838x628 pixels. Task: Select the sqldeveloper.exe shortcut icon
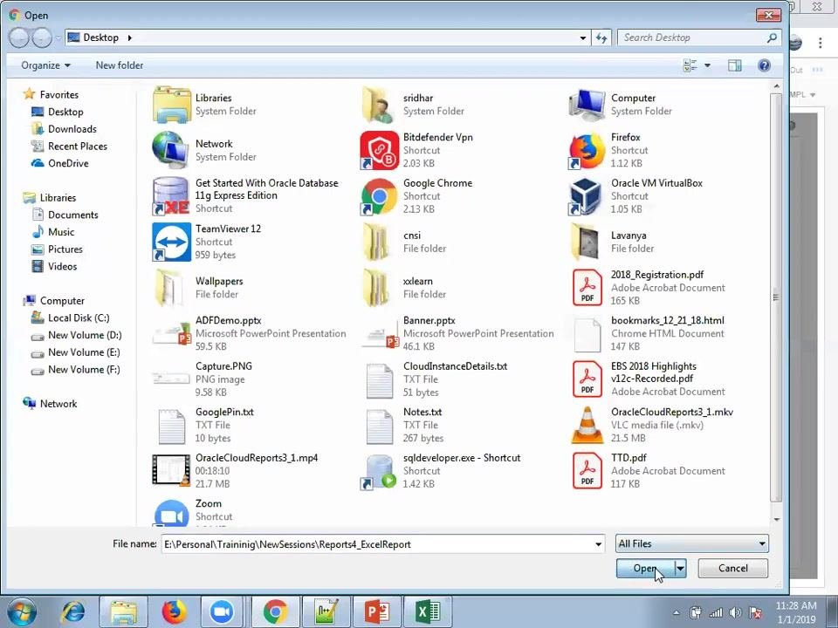pos(379,471)
